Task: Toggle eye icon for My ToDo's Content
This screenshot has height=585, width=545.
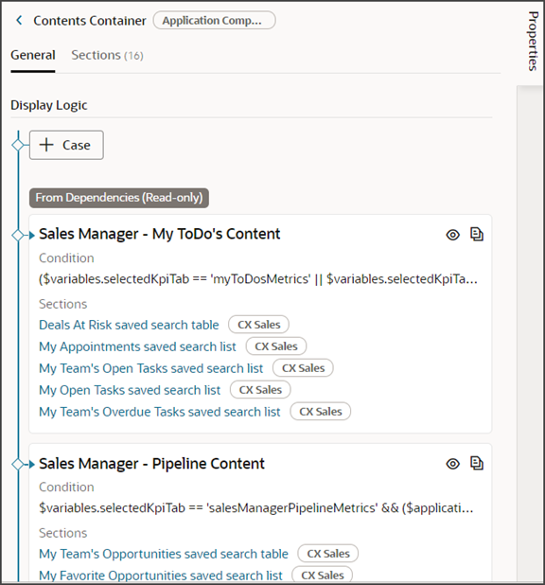Action: [453, 235]
